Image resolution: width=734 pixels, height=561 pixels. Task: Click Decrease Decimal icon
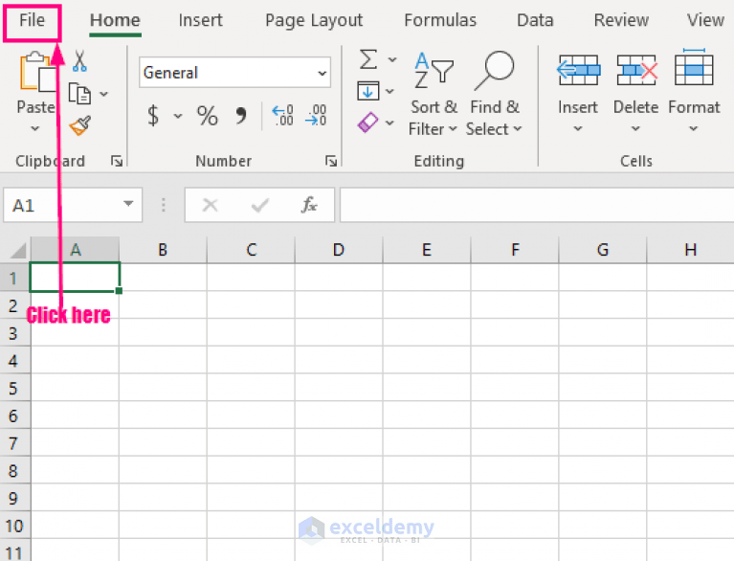tap(316, 115)
